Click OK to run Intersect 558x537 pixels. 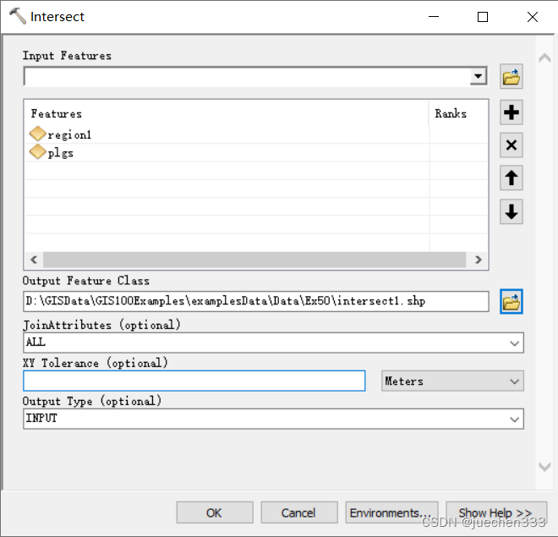[215, 512]
